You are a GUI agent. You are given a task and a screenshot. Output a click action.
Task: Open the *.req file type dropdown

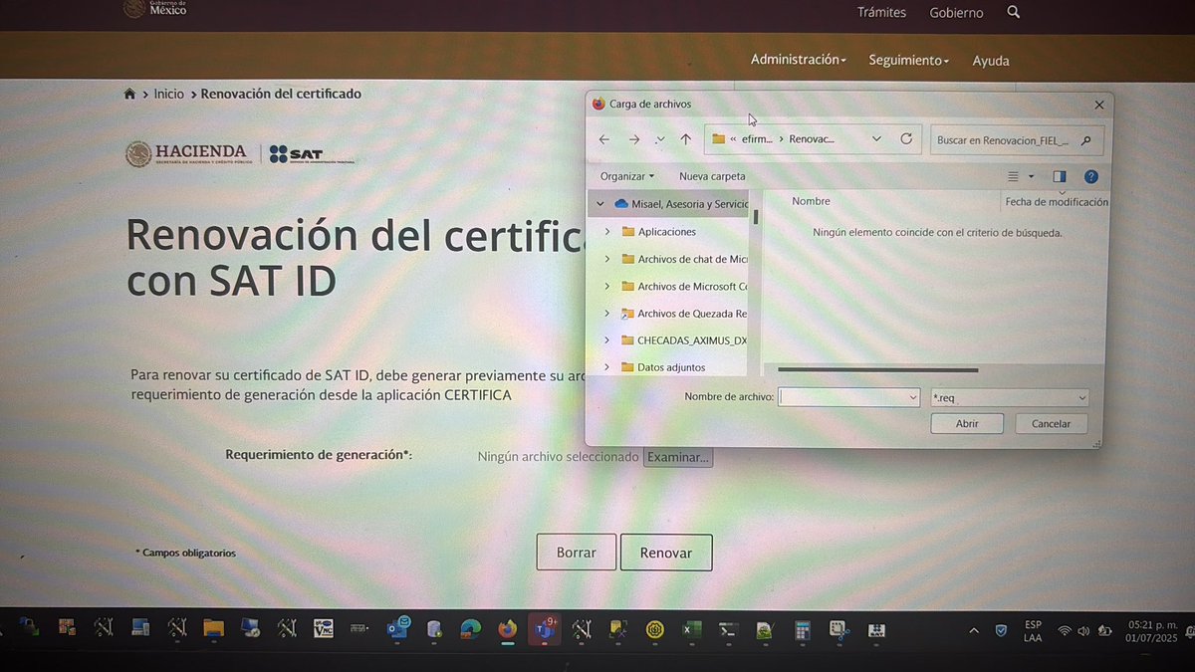pos(1010,398)
